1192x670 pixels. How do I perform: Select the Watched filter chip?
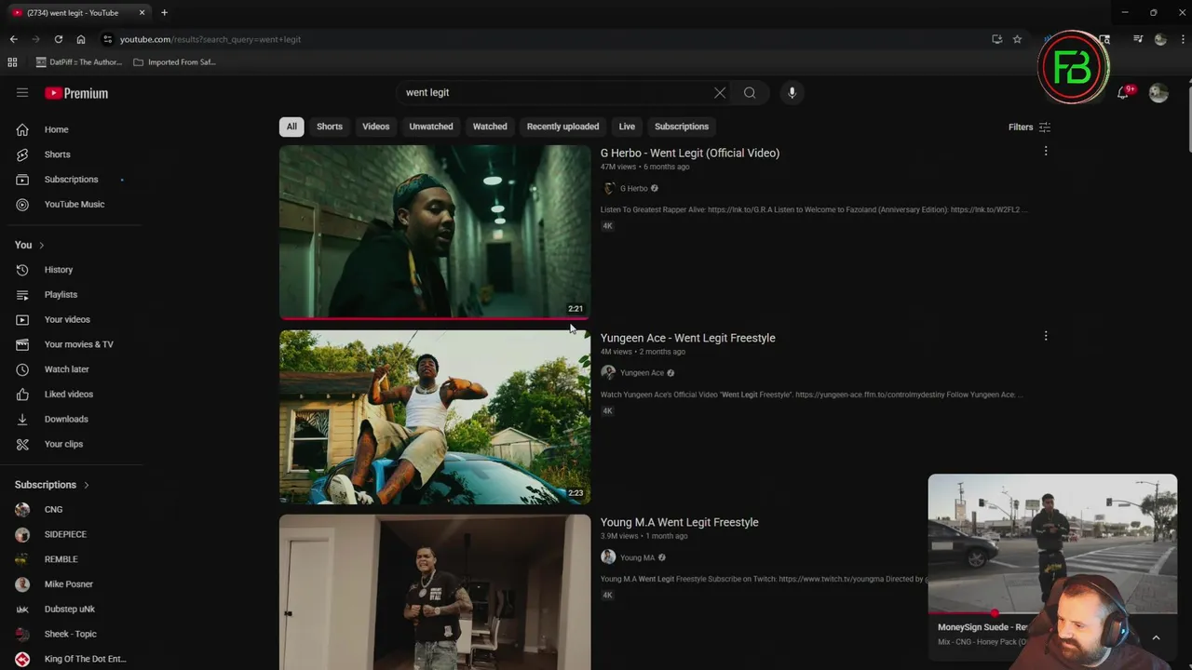point(490,127)
